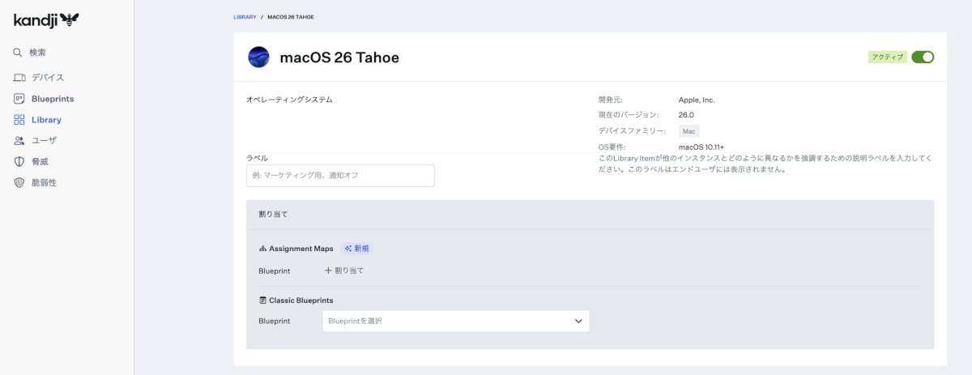Open the Blueprintを選択 dropdown

455,322
